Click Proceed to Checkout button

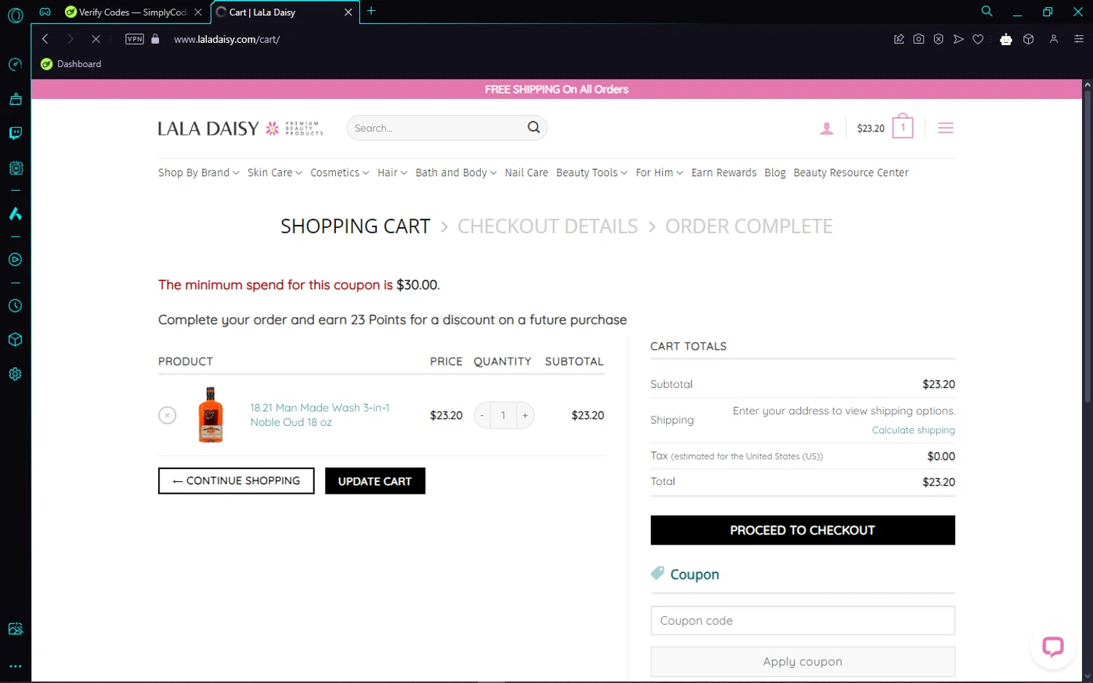click(802, 530)
